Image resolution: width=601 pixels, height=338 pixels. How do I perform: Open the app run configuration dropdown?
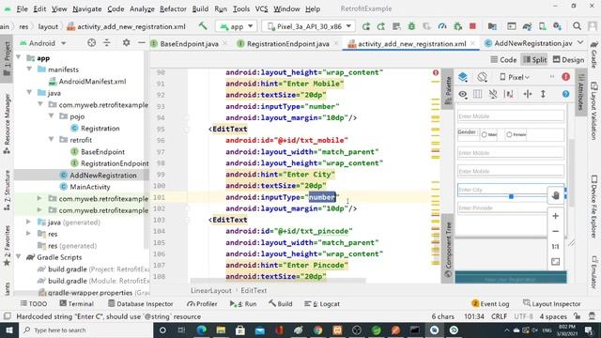point(236,26)
